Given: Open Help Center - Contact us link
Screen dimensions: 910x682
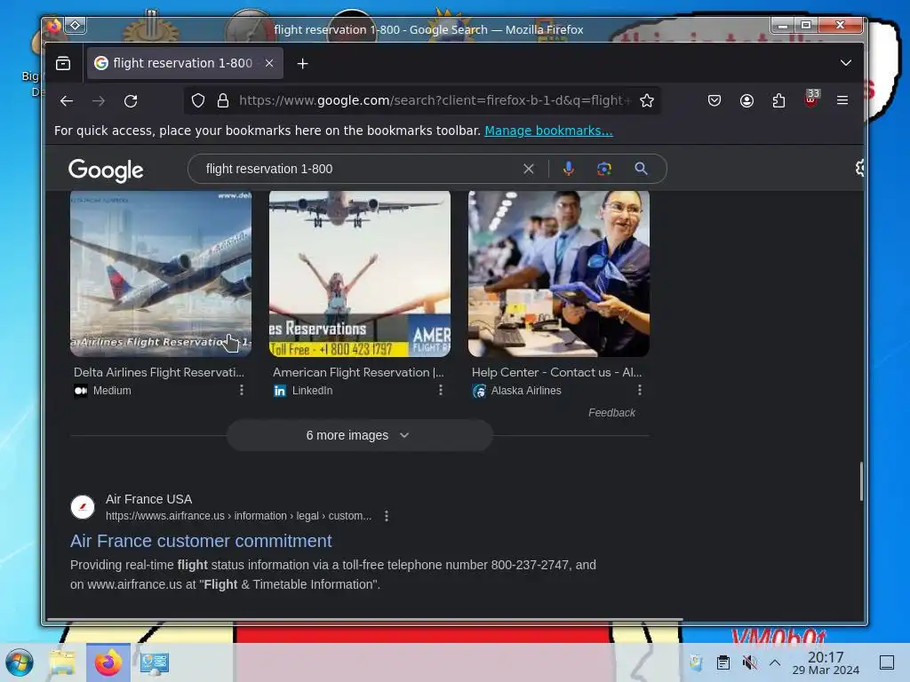Looking at the screenshot, I should point(556,372).
